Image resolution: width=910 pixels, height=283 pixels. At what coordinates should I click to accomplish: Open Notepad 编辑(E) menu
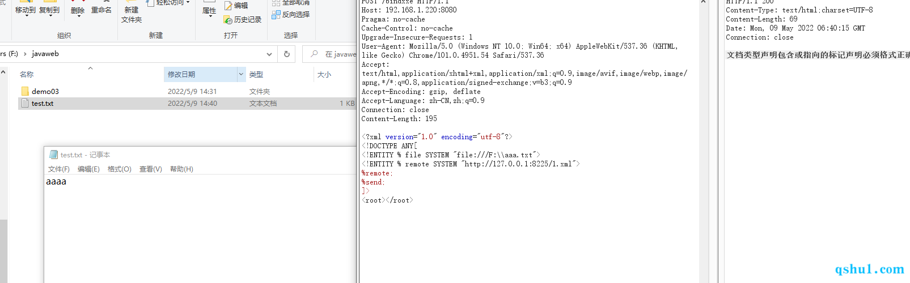pyautogui.click(x=88, y=169)
